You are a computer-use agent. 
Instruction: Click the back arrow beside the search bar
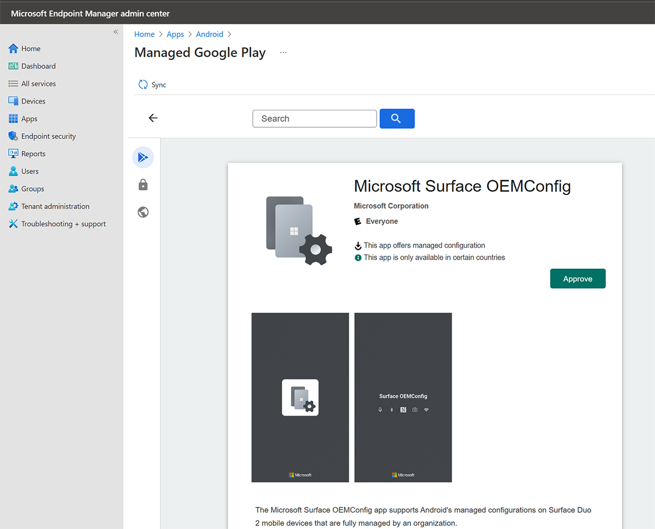point(153,118)
